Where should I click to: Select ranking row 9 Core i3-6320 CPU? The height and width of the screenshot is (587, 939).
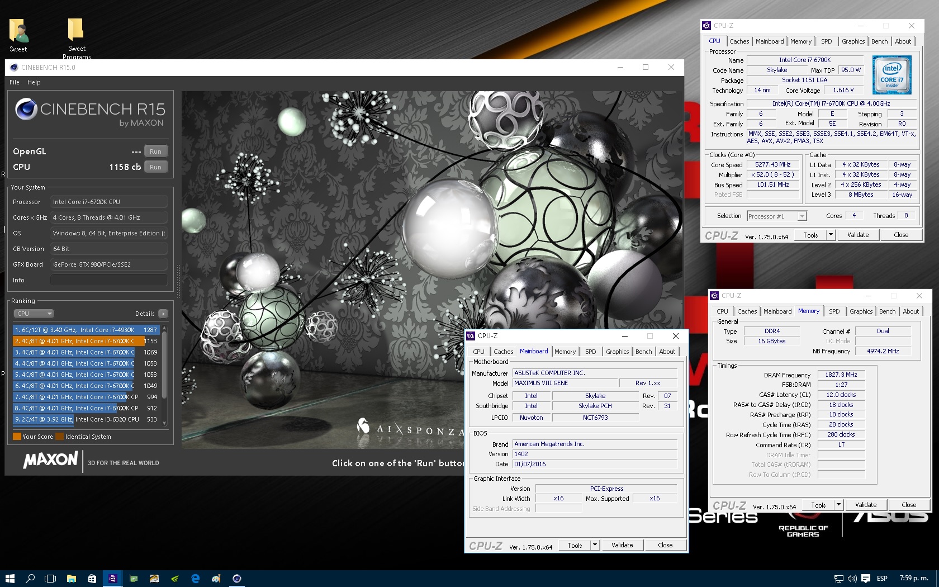click(x=86, y=419)
